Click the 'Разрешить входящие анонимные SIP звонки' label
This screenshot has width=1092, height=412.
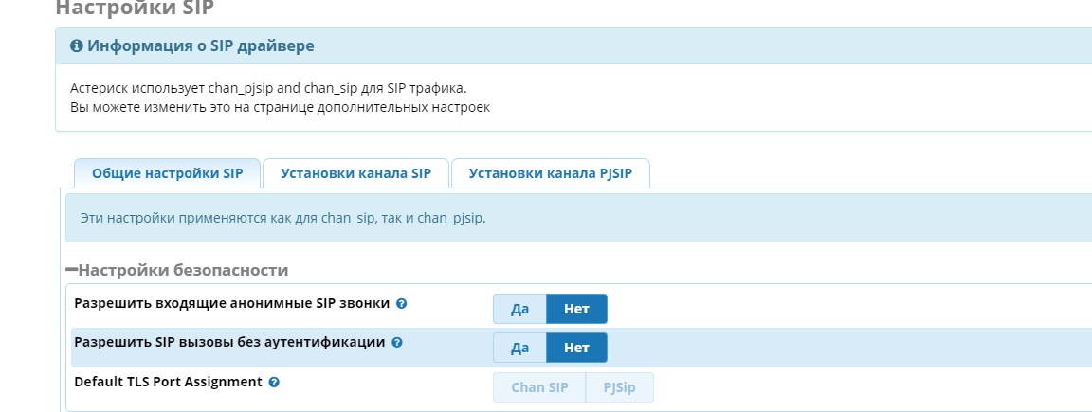coord(231,303)
